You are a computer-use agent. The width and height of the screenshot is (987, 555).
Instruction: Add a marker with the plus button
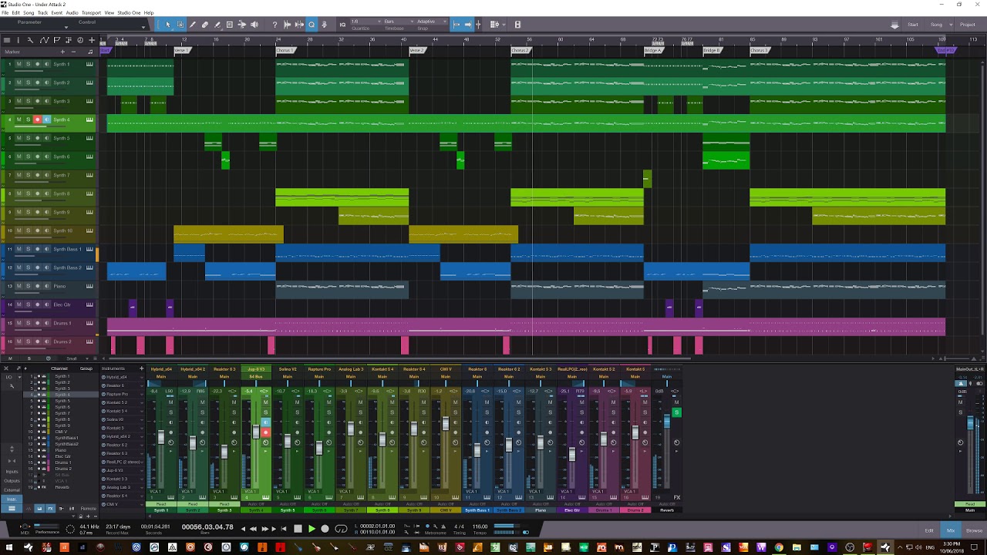pyautogui.click(x=63, y=52)
